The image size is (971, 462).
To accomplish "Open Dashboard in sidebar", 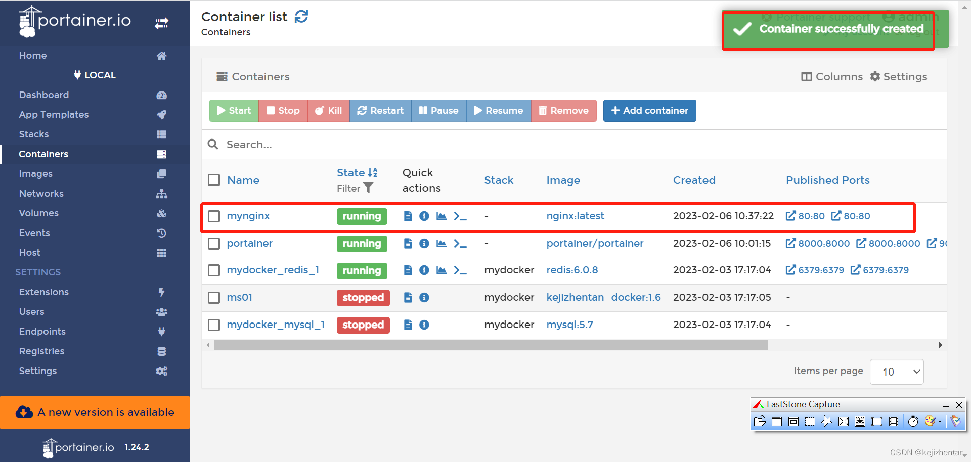I will pyautogui.click(x=95, y=95).
